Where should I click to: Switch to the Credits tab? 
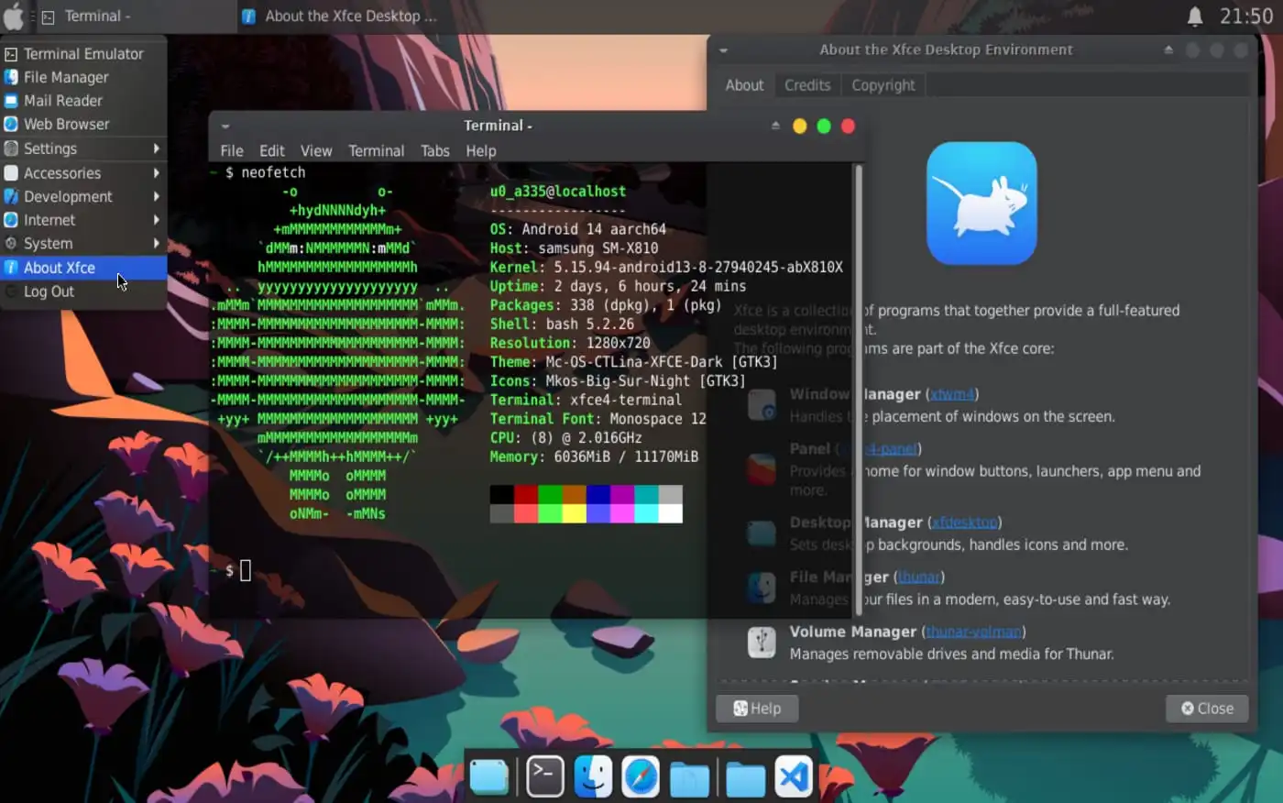807,85
